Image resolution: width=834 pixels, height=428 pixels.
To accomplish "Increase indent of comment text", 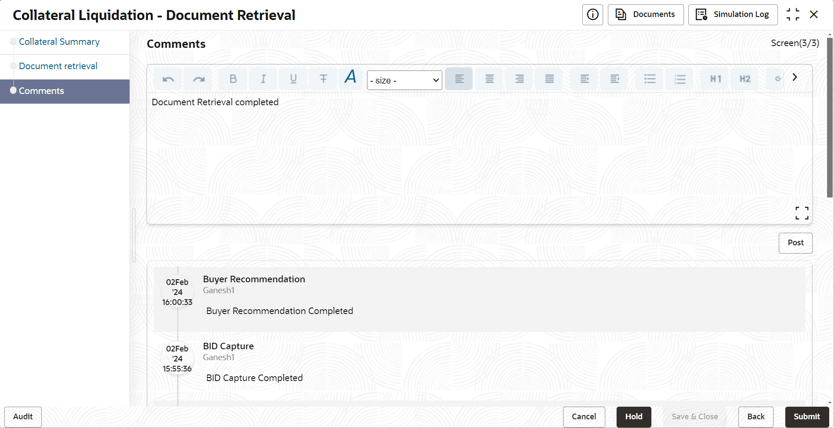I will (584, 79).
